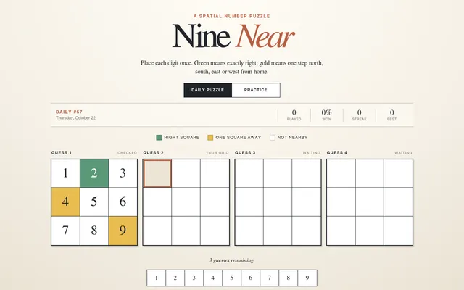Select digit 9 in the number picker
The height and width of the screenshot is (290, 464).
(307, 278)
